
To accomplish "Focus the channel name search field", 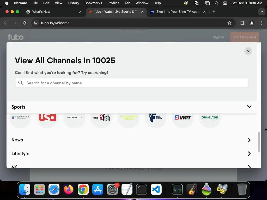I will 132,83.
